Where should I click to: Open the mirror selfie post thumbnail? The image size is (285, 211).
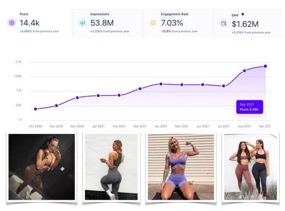tap(42, 167)
